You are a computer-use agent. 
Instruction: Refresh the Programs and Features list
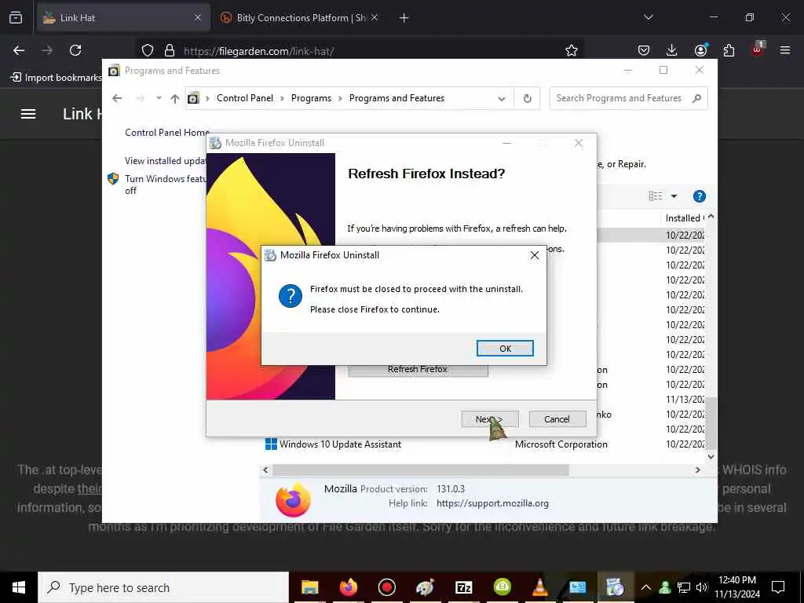pos(527,98)
